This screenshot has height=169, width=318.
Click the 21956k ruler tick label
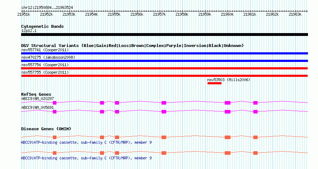tap(137, 14)
